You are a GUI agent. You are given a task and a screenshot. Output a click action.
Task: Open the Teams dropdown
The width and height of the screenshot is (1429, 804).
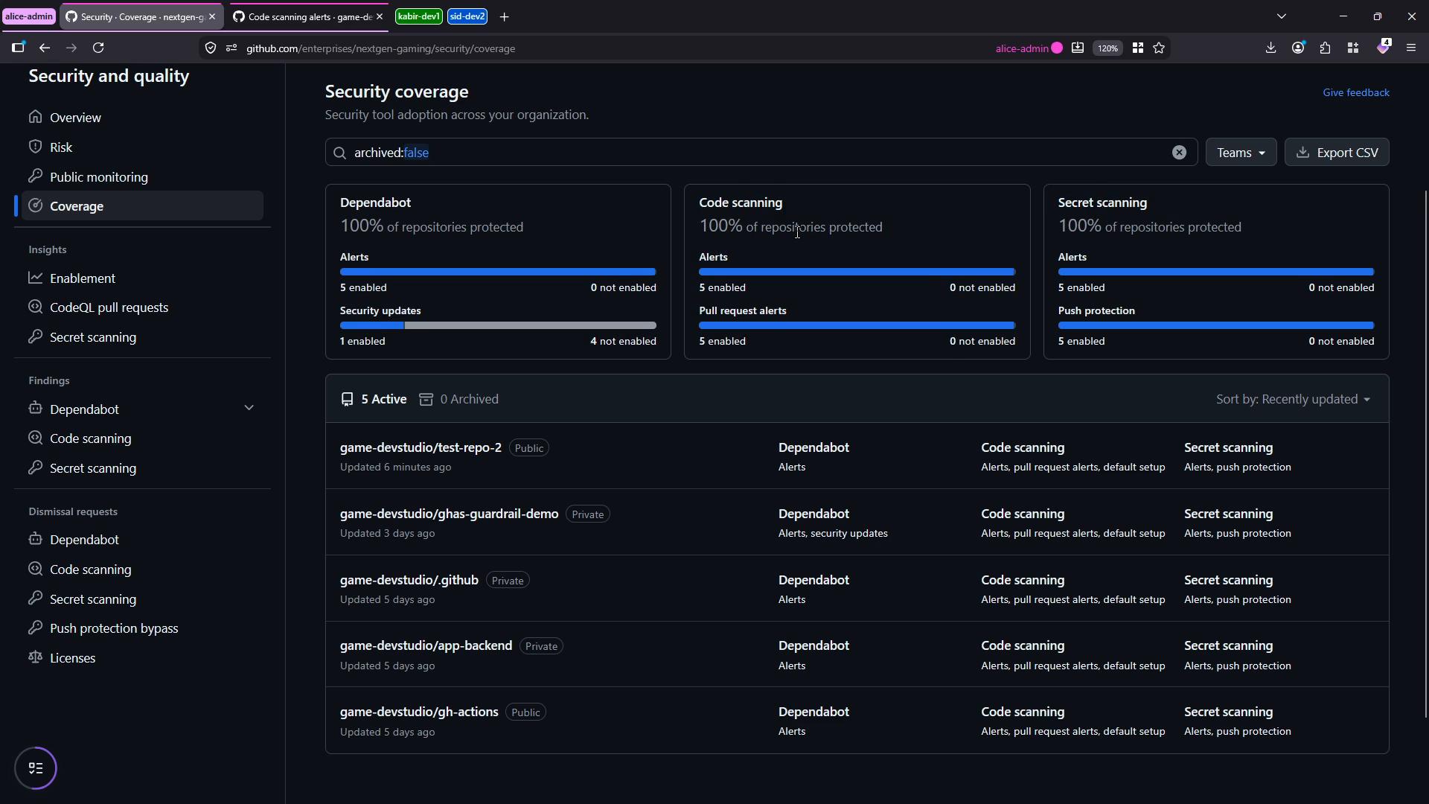click(1241, 153)
